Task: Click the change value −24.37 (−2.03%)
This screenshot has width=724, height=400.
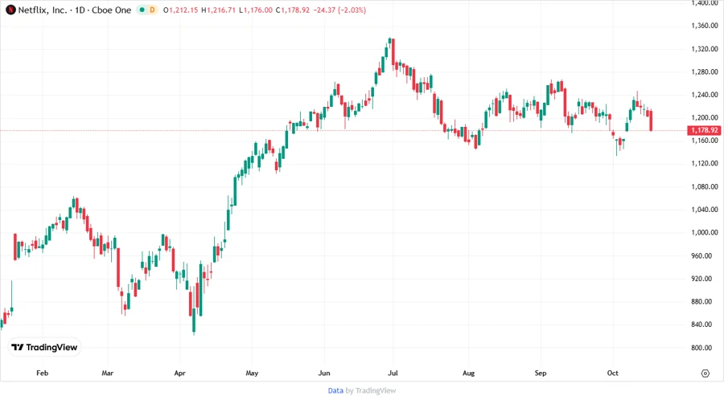Action: [x=339, y=10]
